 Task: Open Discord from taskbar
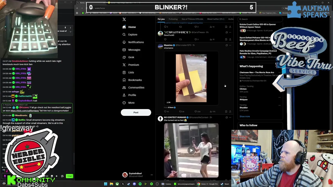click(134, 184)
